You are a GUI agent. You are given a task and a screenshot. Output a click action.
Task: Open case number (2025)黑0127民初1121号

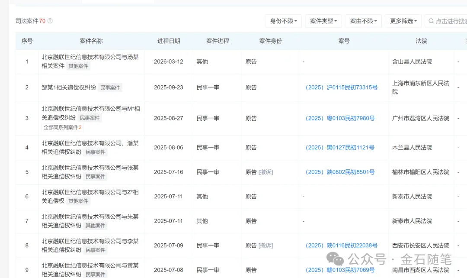[340, 147]
